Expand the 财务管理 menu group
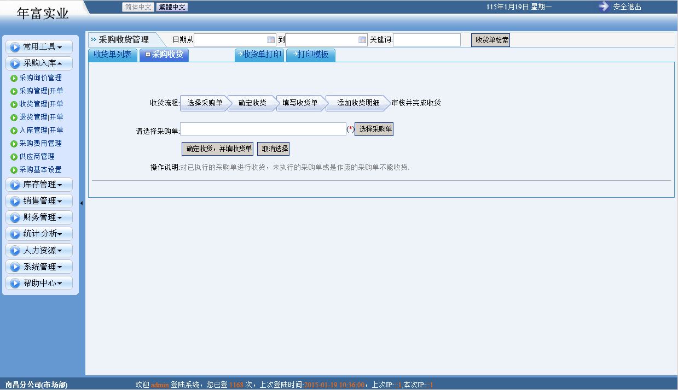 (39, 217)
